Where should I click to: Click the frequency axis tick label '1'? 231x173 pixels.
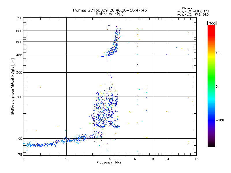coord(23,159)
